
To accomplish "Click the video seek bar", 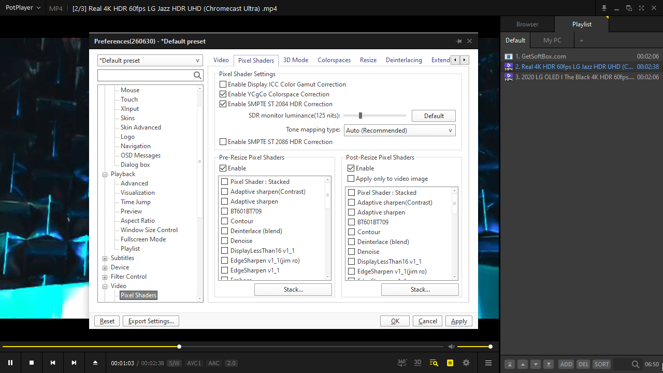I will [x=223, y=347].
